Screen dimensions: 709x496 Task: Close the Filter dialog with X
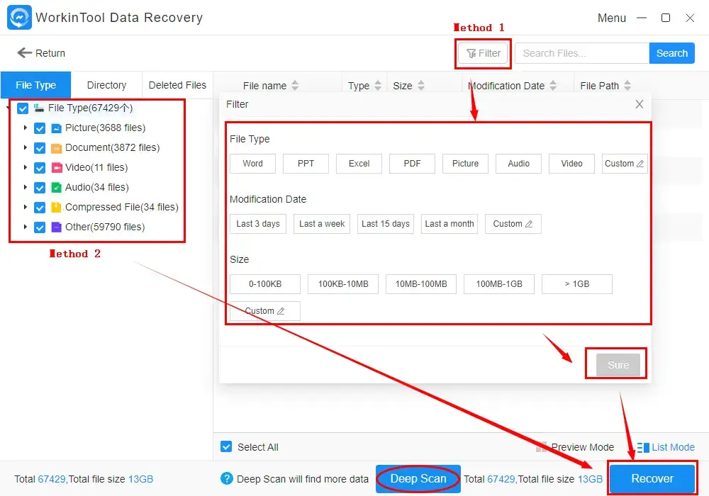point(640,104)
